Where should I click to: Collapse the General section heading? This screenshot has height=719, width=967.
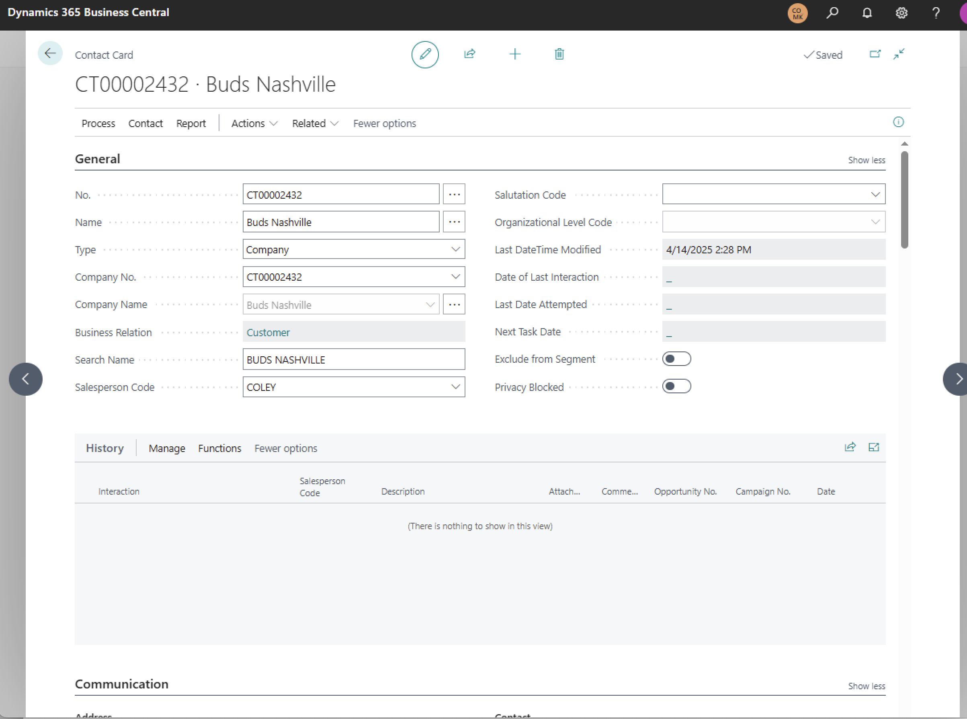97,159
